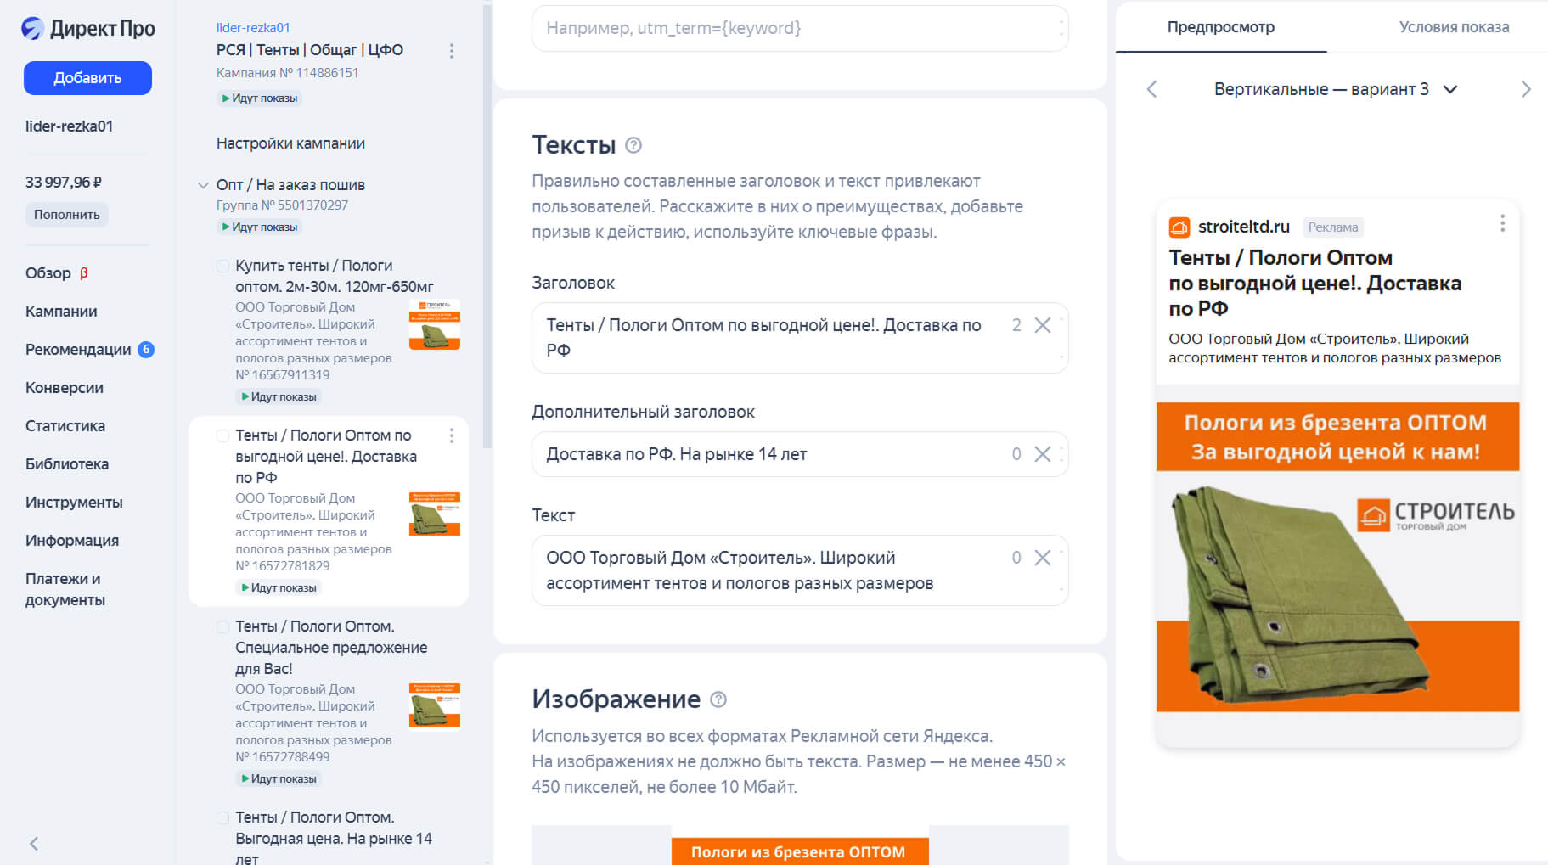Clear the Заголовок field with X
The image size is (1548, 865).
(x=1043, y=325)
